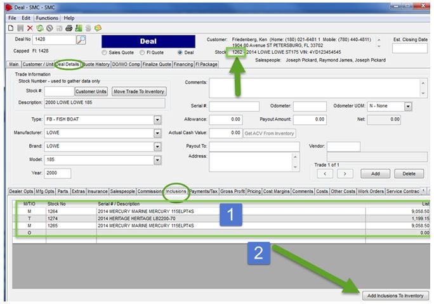Viewport: 434px width, 304px height.
Task: Click the green refresh toolbar icon
Action: pyautogui.click(x=39, y=28)
